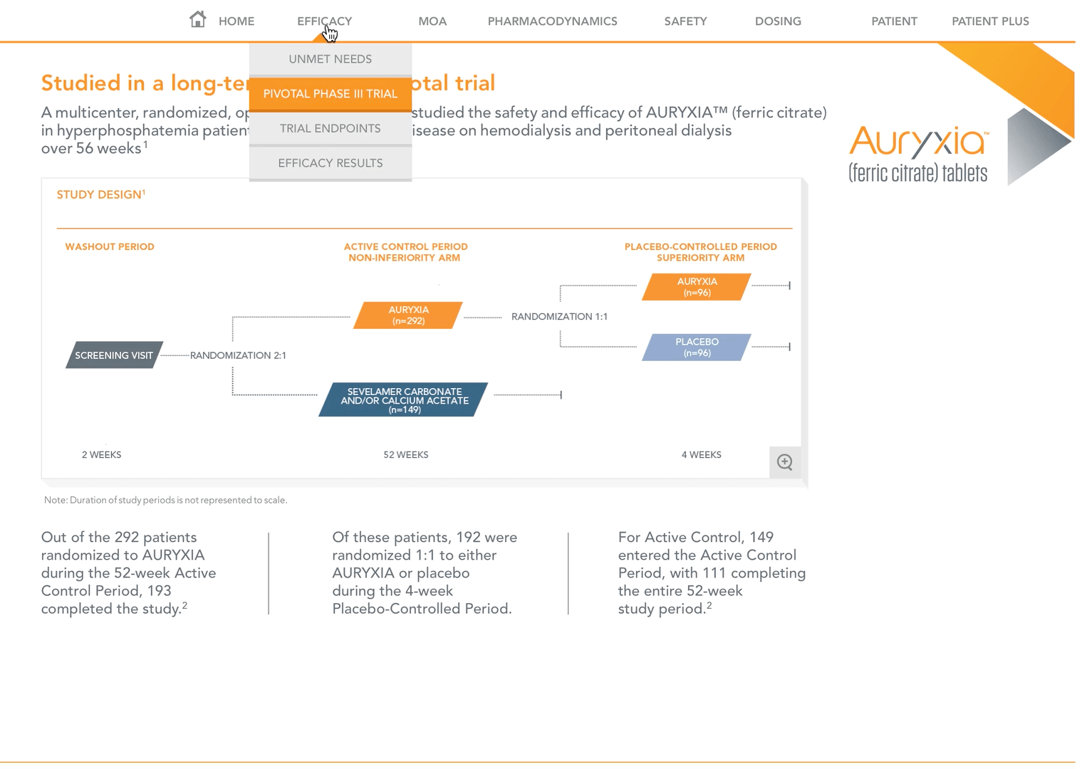Open EFFICACY RESULTS from the dropdown
Viewport: 1087px width, 769px height.
coord(331,163)
